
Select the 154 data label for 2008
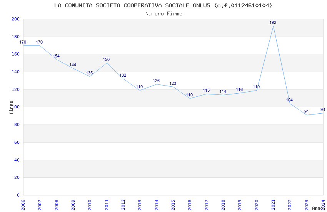tap(56, 56)
